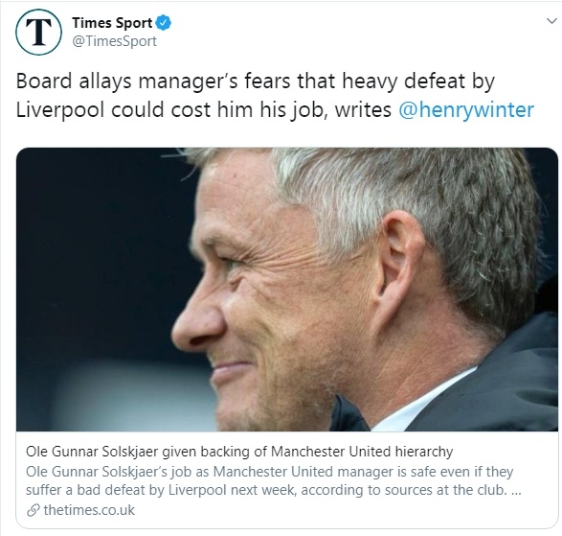Click the chain link icon beside thetimes.co.uk
562x536 pixels.
click(x=33, y=510)
